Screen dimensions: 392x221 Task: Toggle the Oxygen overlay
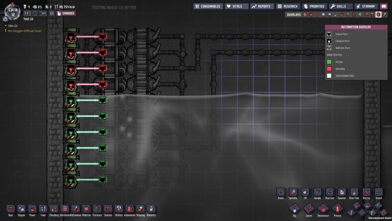pyautogui.click(x=305, y=14)
